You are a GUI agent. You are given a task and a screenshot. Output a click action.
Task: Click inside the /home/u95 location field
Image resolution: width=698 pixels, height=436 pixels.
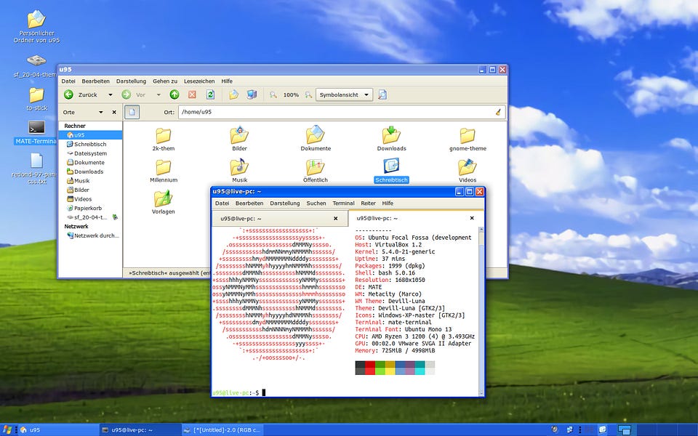click(291, 112)
